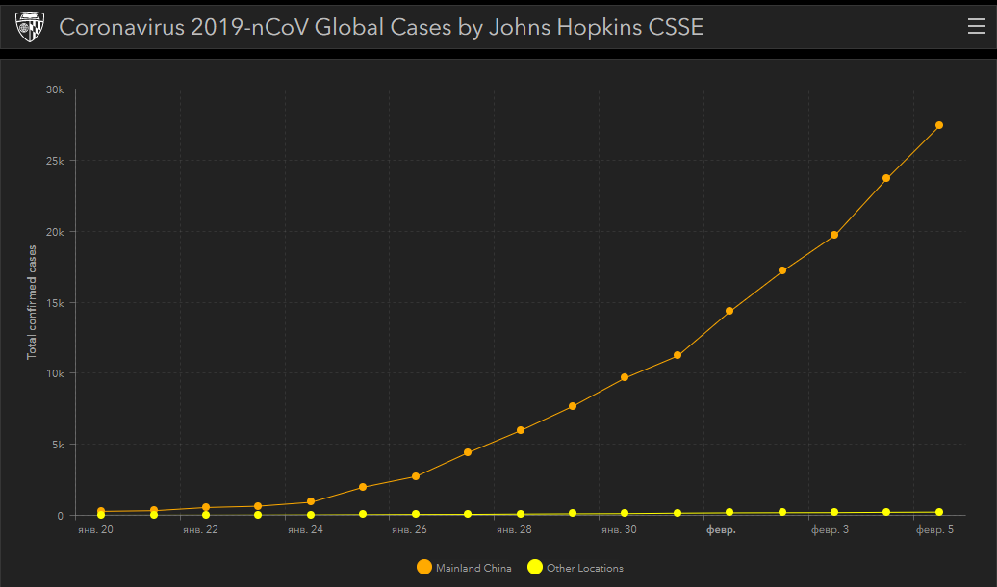Click the февр. 5 x-axis label

pos(934,530)
